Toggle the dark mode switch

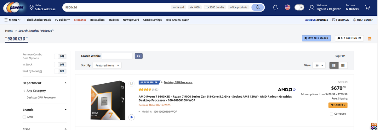(299, 7)
